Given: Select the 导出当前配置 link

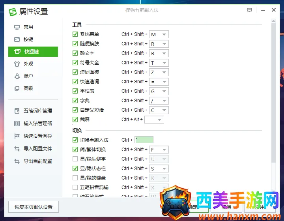Looking at the screenshot, I should click(x=37, y=161).
